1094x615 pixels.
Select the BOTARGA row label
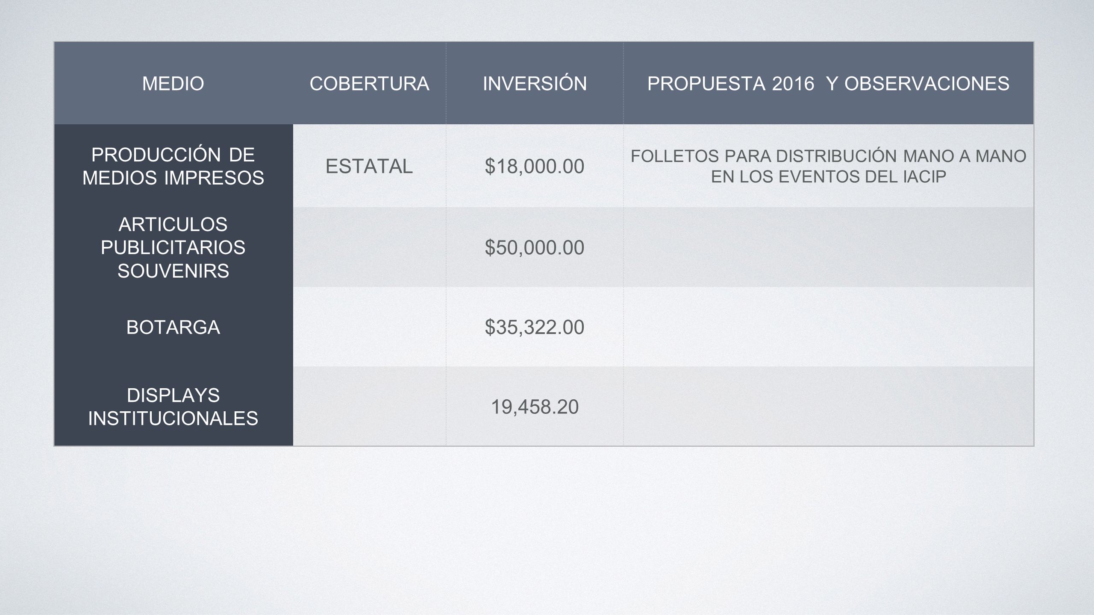pos(174,327)
